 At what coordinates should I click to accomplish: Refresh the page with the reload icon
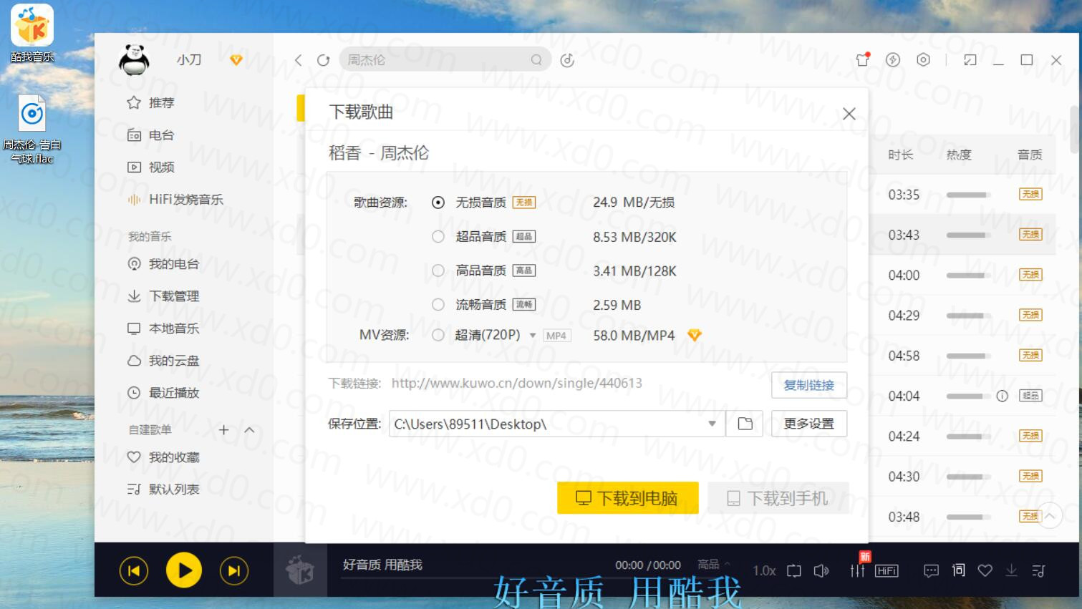[x=324, y=60]
